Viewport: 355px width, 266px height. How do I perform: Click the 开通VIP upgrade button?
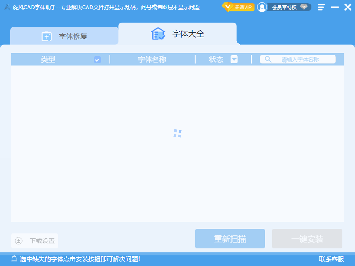(239, 7)
